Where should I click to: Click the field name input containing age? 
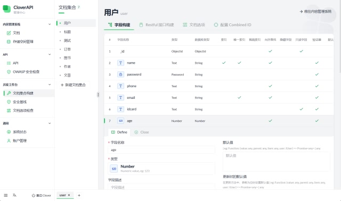[161, 150]
